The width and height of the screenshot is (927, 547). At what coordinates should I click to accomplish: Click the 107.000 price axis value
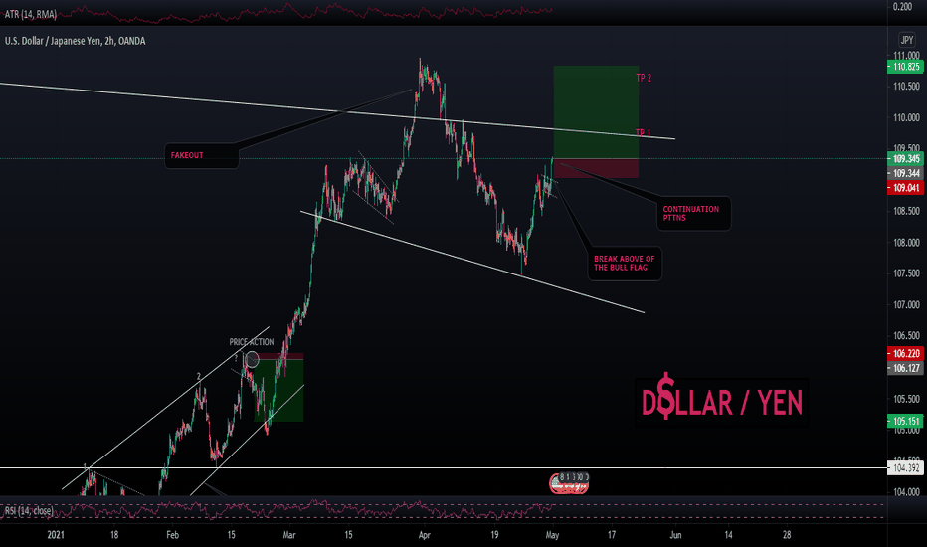pyautogui.click(x=906, y=305)
